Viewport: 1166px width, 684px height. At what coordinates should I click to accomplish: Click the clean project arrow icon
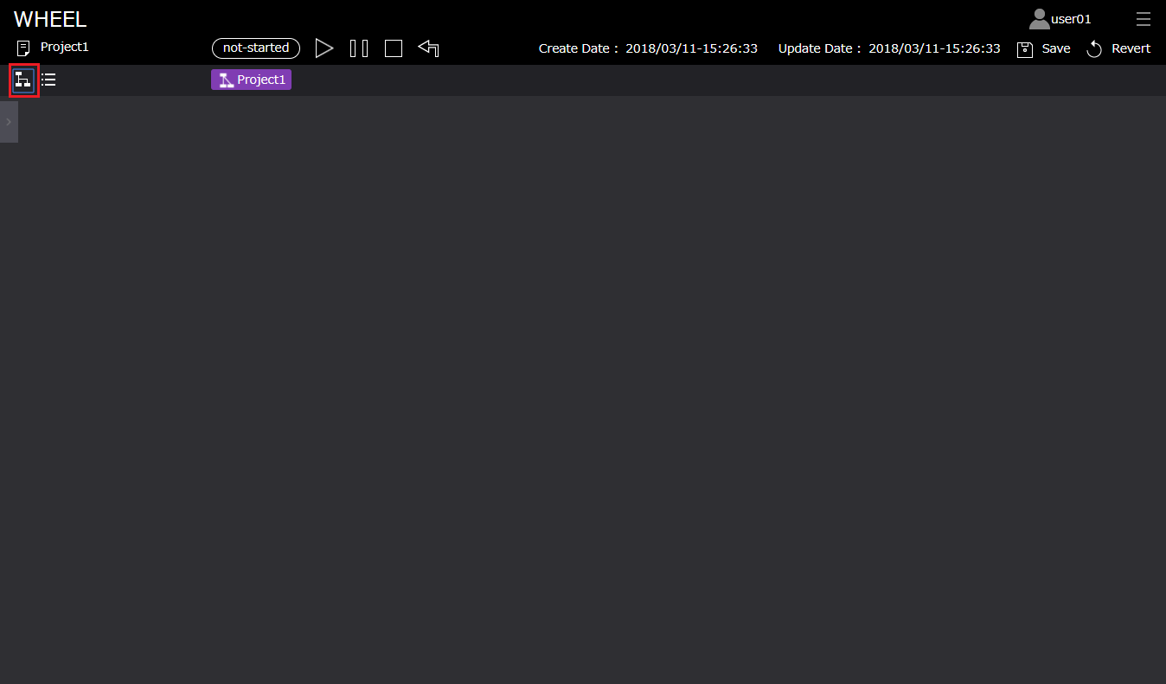428,48
